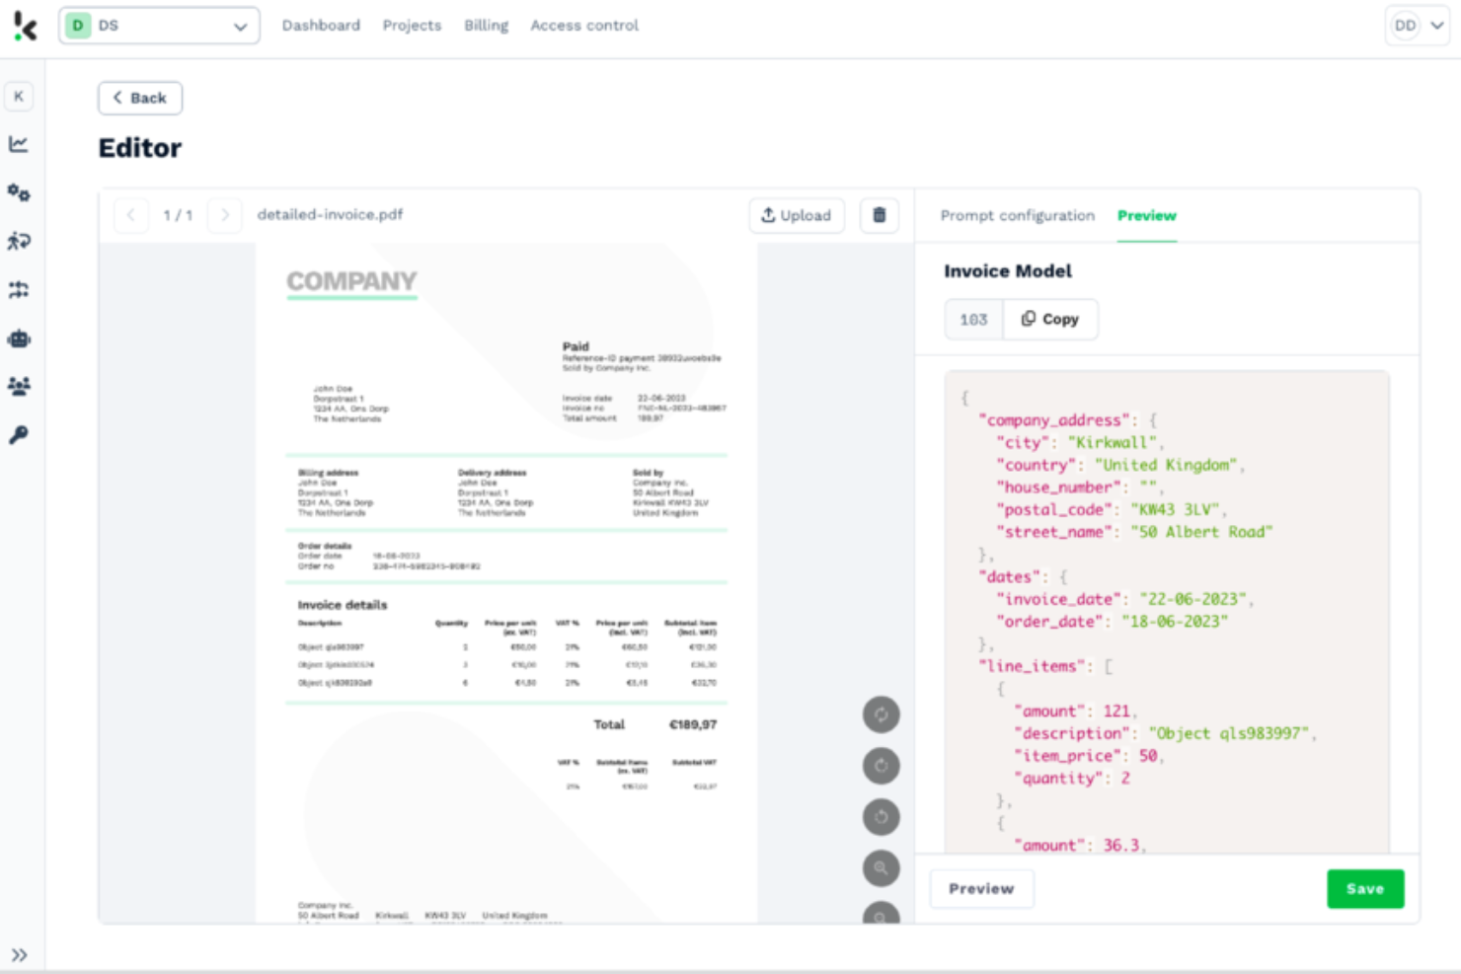Click the "18-06-2023" order date value

click(1175, 622)
